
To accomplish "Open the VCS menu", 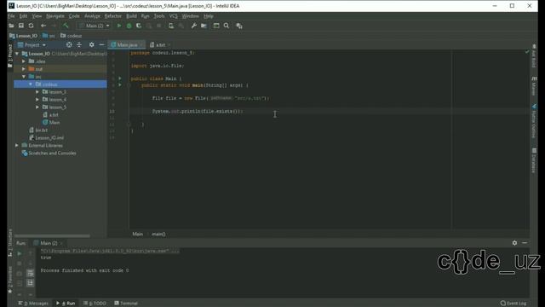I will tap(174, 16).
